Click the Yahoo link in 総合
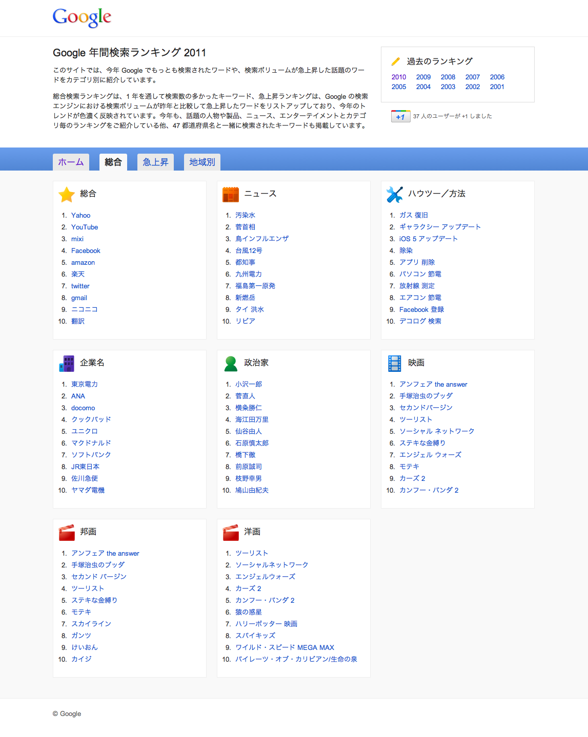This screenshot has width=588, height=737. click(80, 216)
